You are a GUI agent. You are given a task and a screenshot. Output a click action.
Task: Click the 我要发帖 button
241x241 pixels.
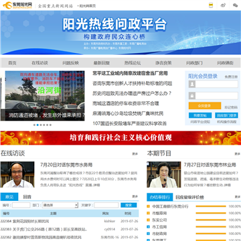pos(200,115)
